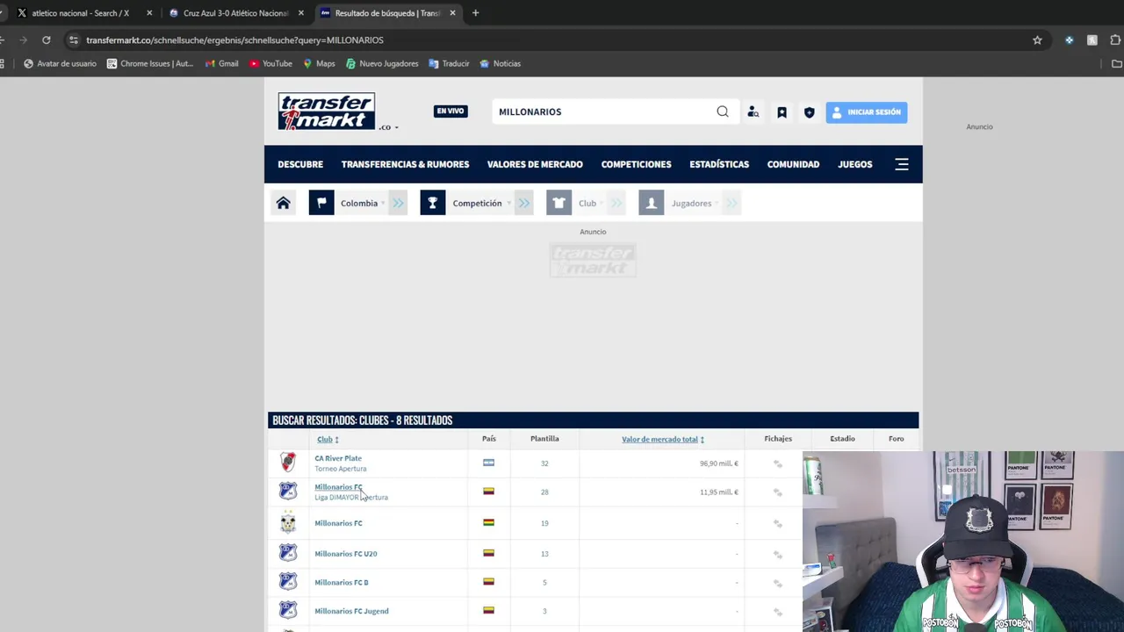1124x632 pixels.
Task: Click the CA River Plate crest
Action: pyautogui.click(x=288, y=463)
